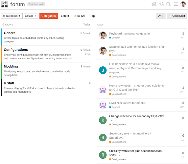Open the home icon in header

pyautogui.click(x=154, y=4)
